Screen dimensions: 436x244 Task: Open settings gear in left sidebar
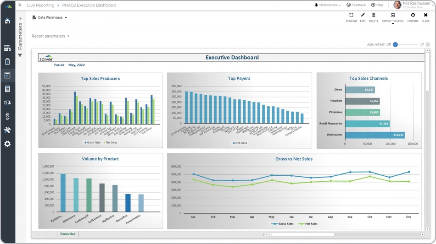7,144
